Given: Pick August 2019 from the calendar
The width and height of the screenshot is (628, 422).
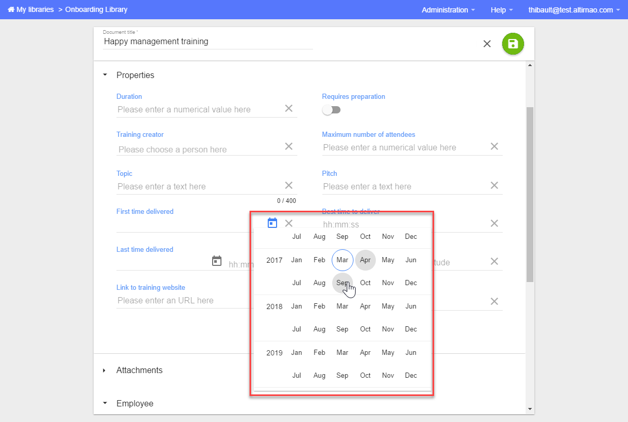Looking at the screenshot, I should pyautogui.click(x=320, y=376).
